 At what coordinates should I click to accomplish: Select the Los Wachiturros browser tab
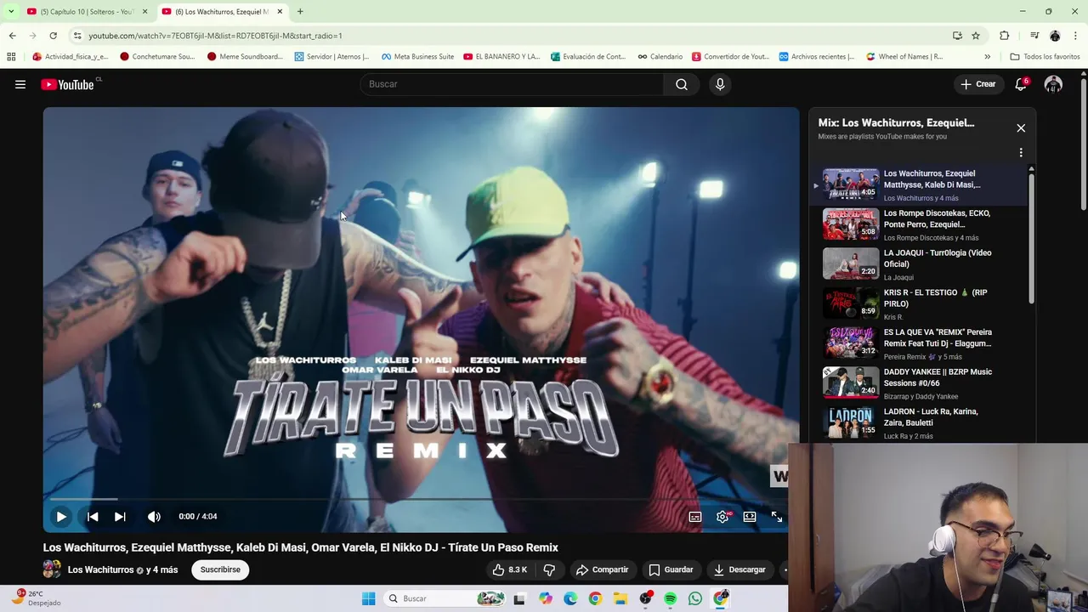click(222, 11)
